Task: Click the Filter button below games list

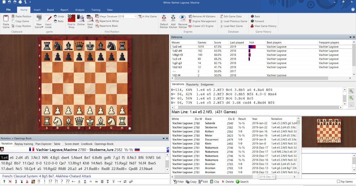Action: click(179, 182)
